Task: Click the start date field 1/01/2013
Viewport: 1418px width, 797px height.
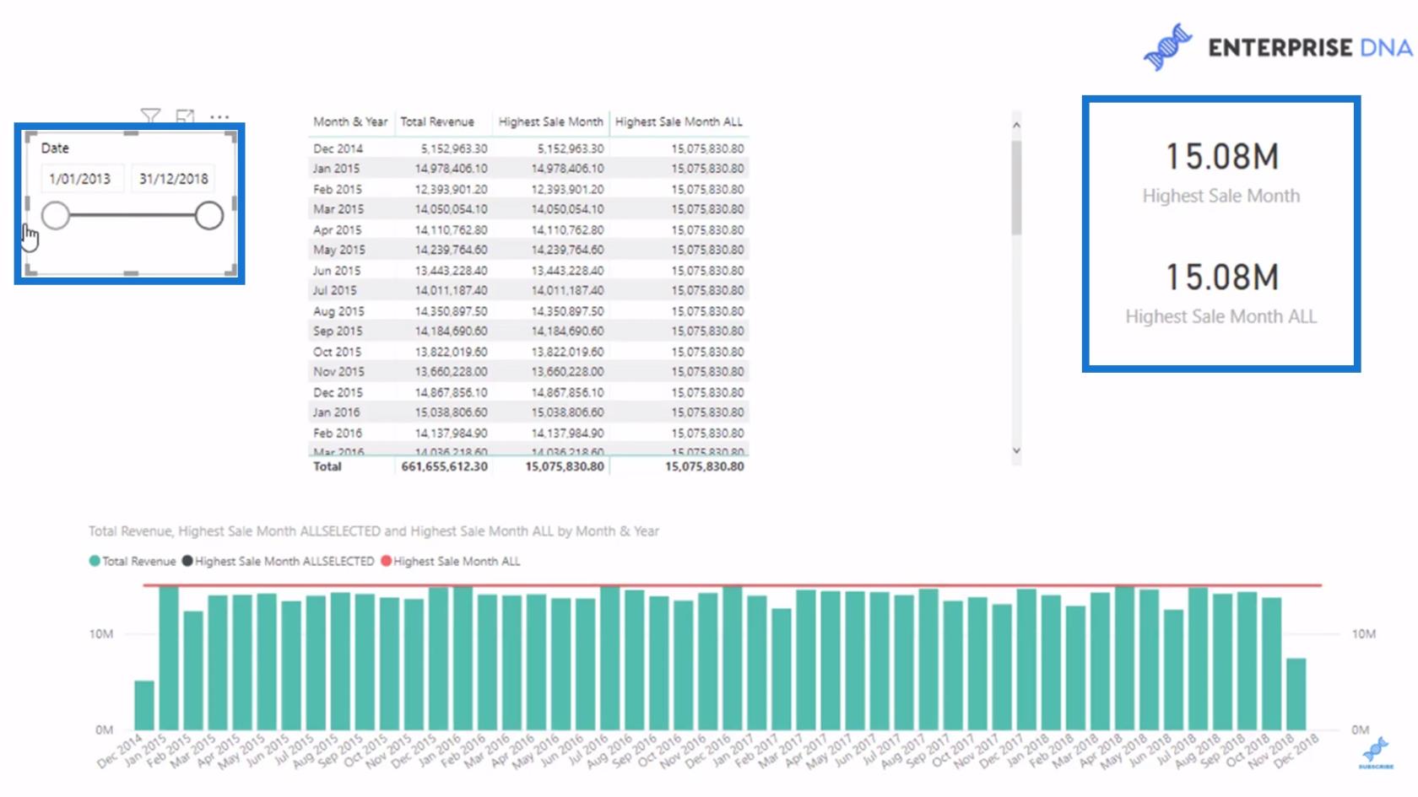Action: point(80,179)
